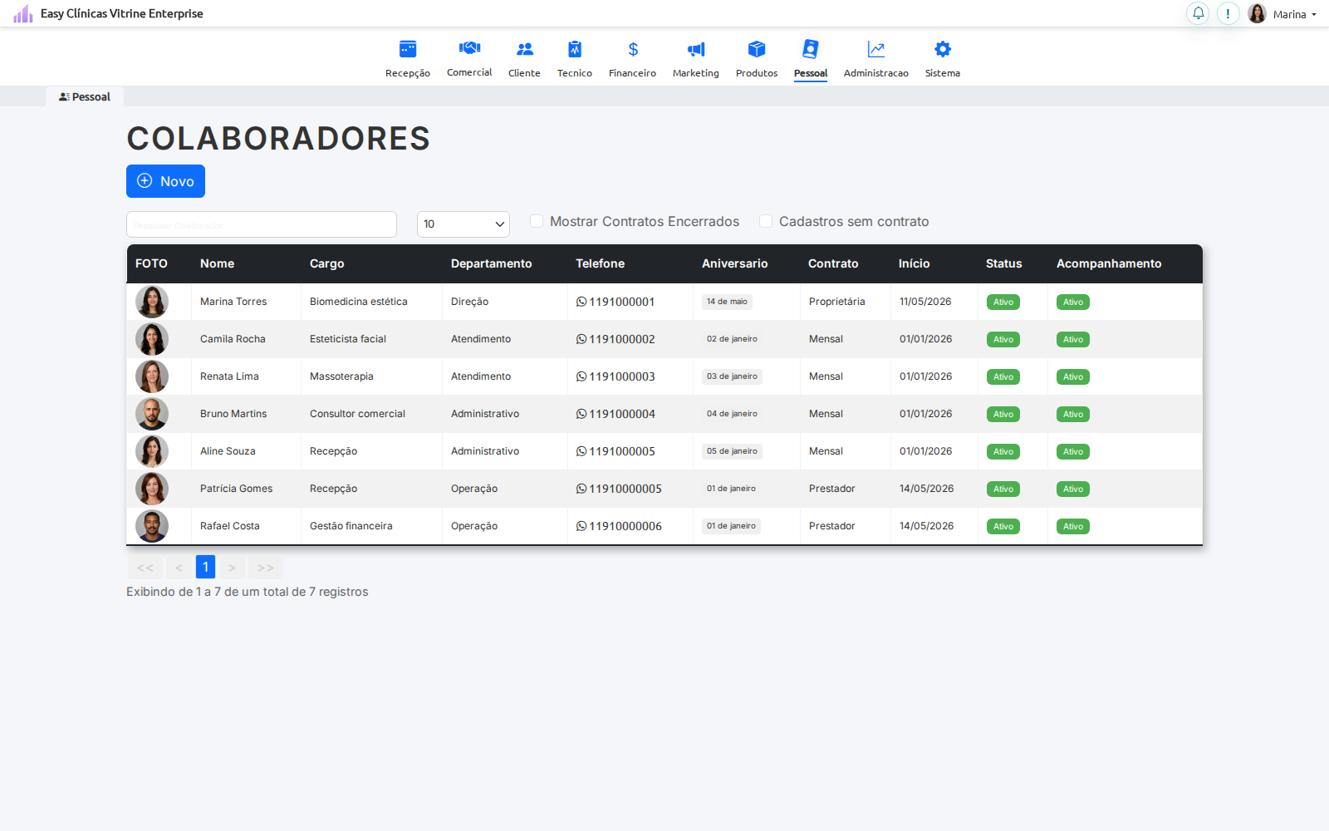Click Acompanhamento Ativo badge for Rafael Costa

pos(1073,526)
